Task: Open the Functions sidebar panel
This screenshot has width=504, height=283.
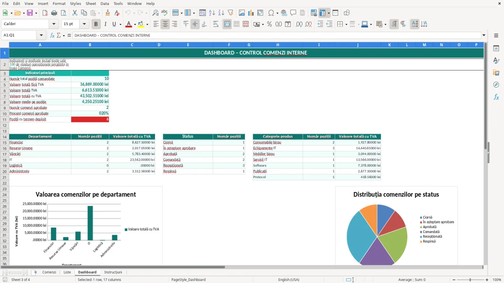Action: pos(496,97)
